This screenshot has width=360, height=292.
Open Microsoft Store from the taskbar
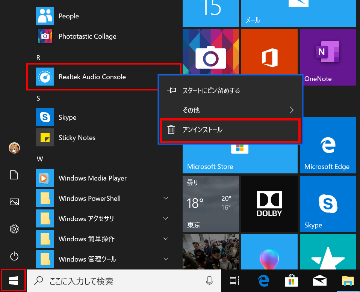[x=291, y=281]
